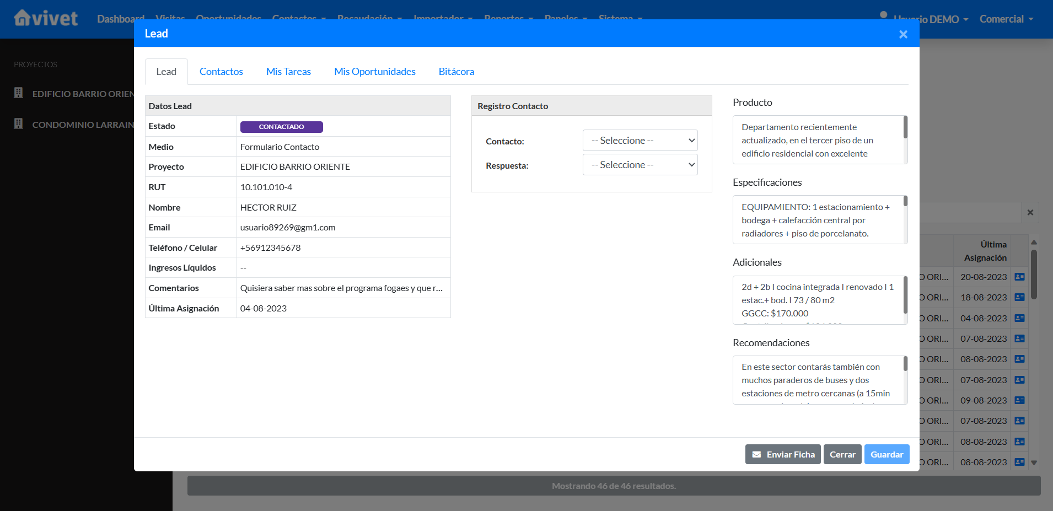The width and height of the screenshot is (1053, 511).
Task: Open contact card icon for 18-08-2023 row
Action: coord(1019,297)
